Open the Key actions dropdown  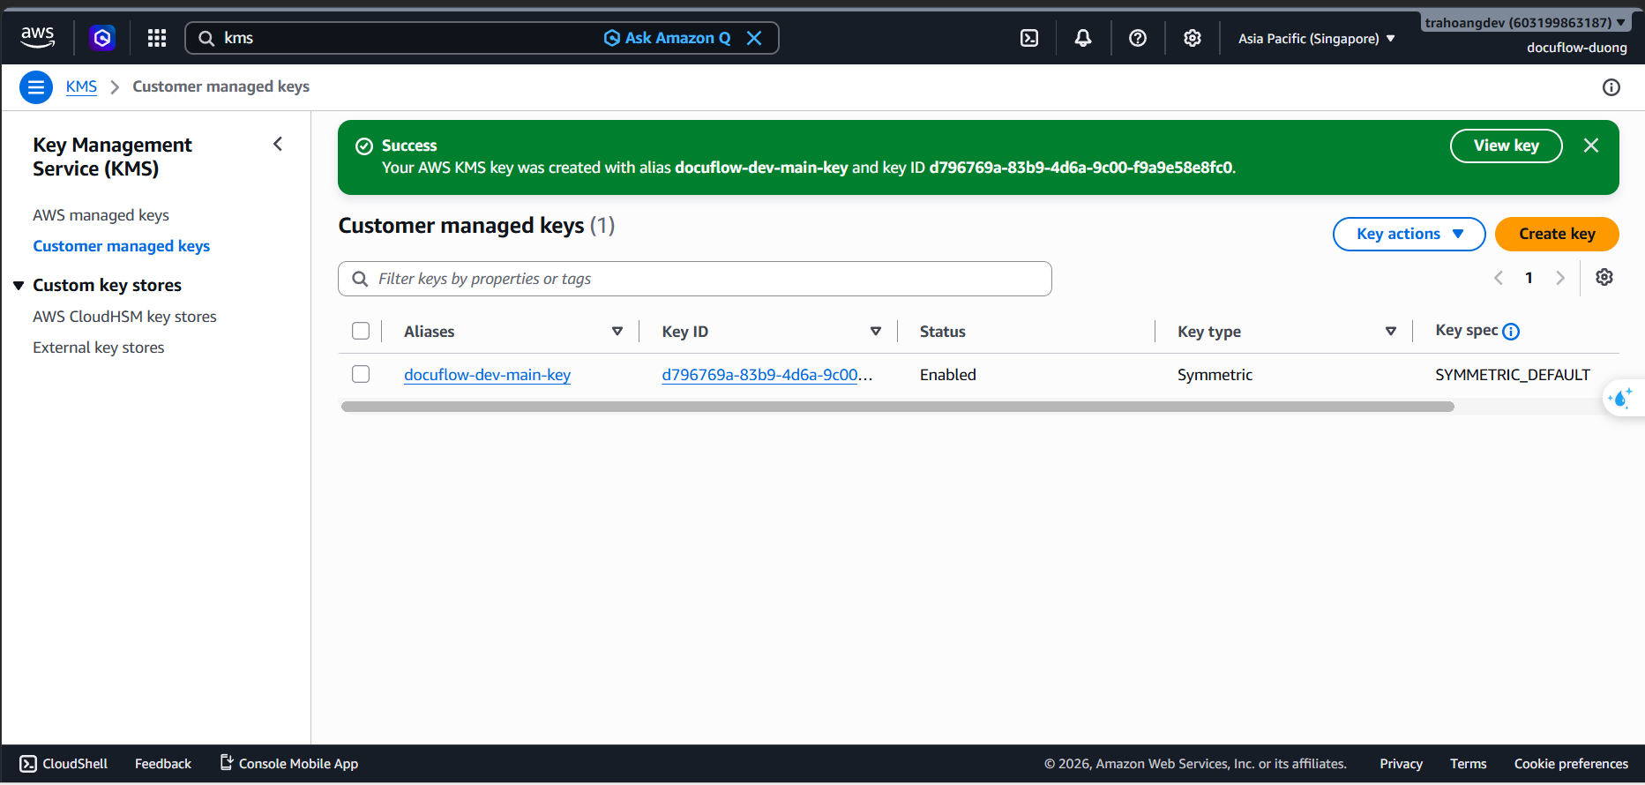point(1409,234)
